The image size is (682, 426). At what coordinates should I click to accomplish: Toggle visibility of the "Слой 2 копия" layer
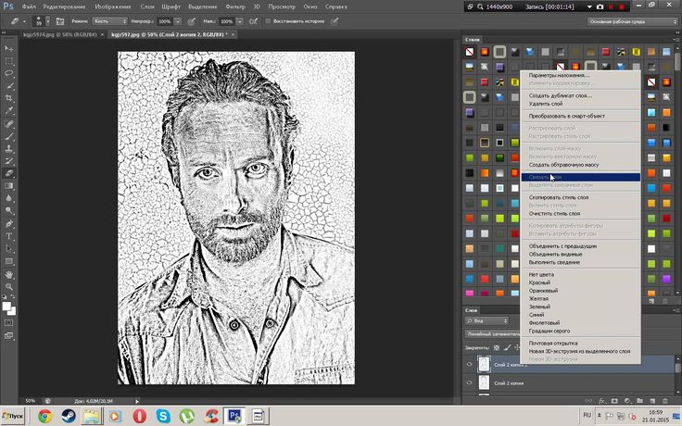tap(468, 382)
